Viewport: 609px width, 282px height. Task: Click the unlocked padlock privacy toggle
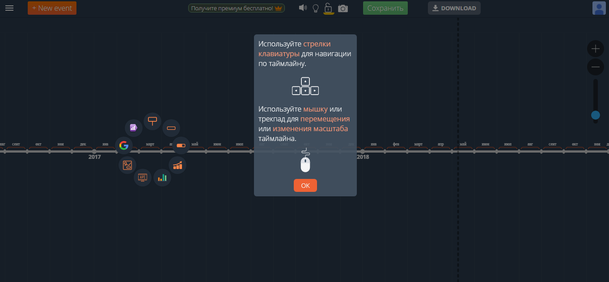pyautogui.click(x=328, y=8)
